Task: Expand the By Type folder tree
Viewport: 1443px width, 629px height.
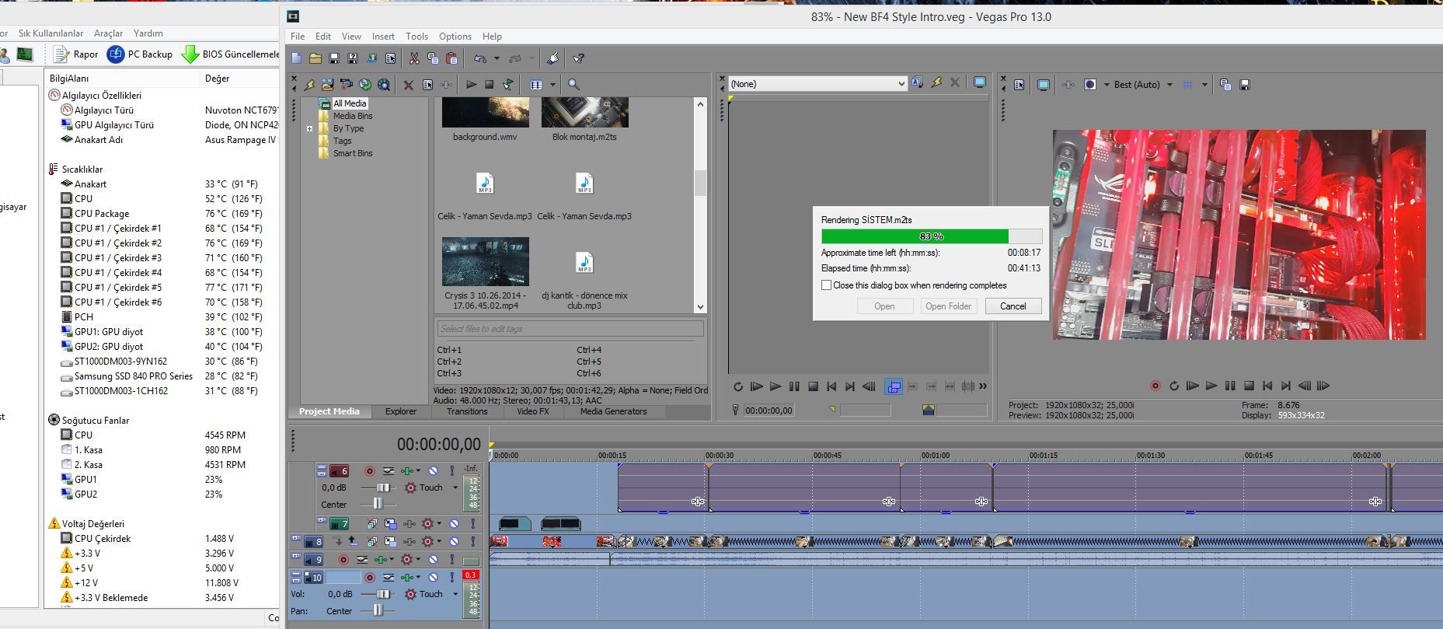Action: tap(309, 128)
